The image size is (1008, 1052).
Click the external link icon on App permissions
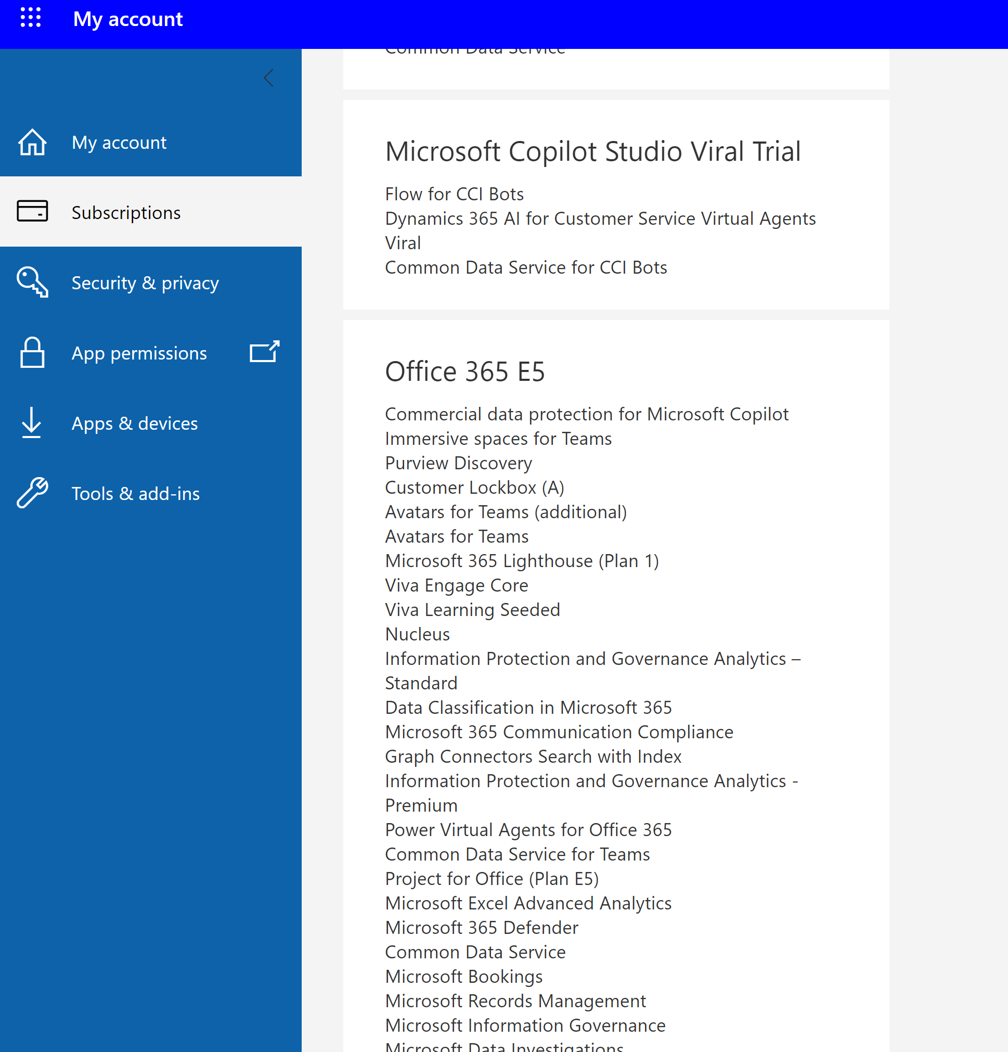tap(264, 352)
